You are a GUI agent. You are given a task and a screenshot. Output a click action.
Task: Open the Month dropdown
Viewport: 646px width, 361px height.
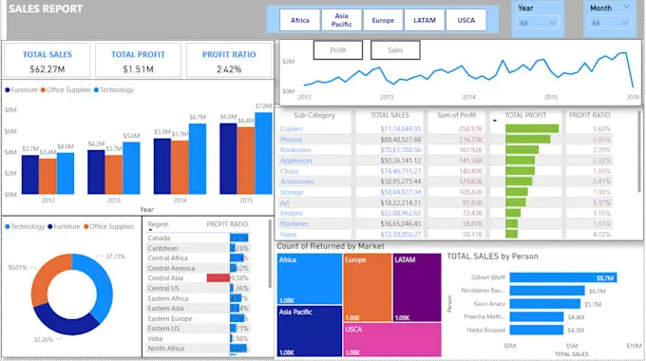[609, 23]
